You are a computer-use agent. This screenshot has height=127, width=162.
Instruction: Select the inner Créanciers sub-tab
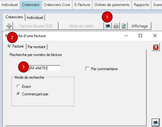(x=14, y=17)
